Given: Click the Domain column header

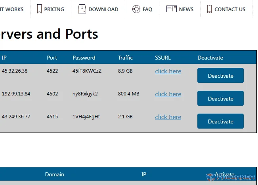Looking at the screenshot, I should pos(54,174).
